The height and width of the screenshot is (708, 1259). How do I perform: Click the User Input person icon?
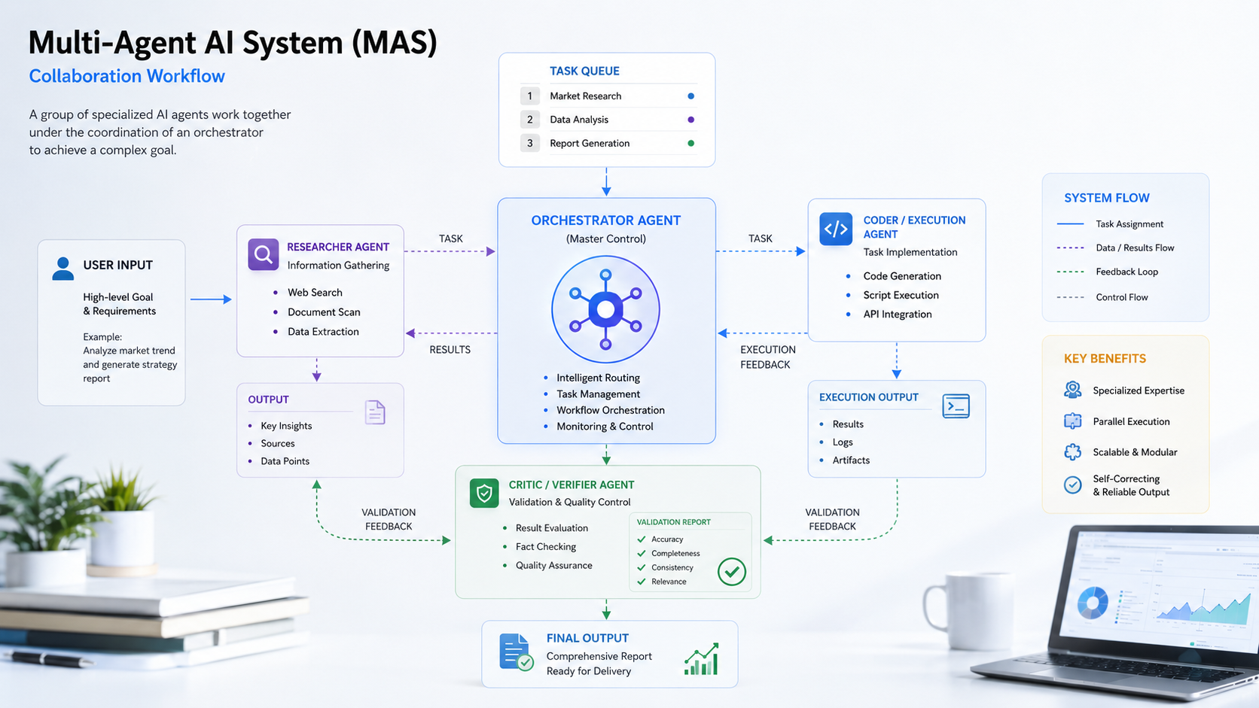click(63, 268)
